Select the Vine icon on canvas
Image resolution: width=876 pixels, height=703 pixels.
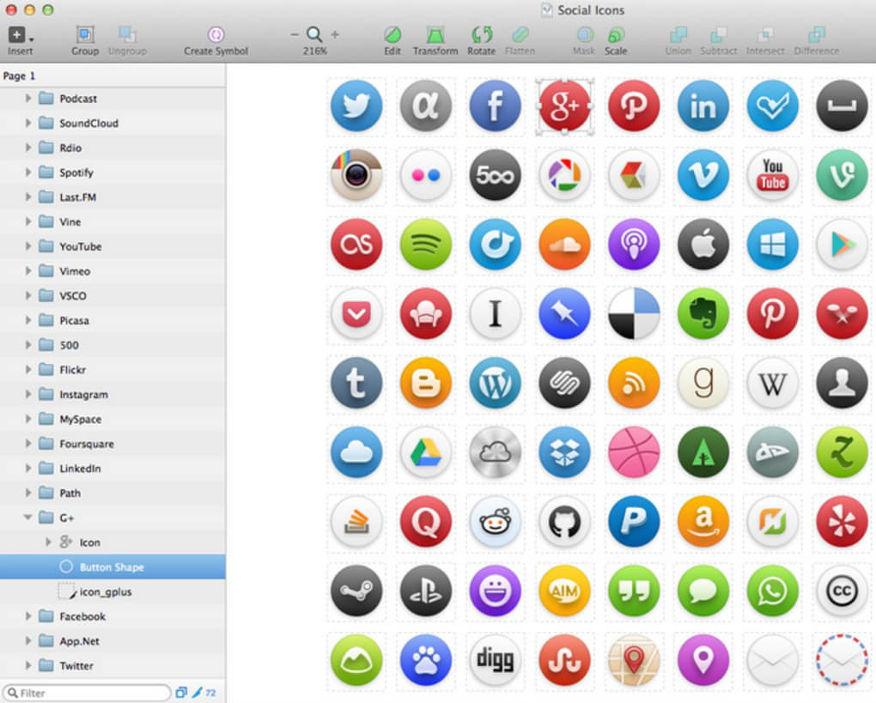point(842,175)
